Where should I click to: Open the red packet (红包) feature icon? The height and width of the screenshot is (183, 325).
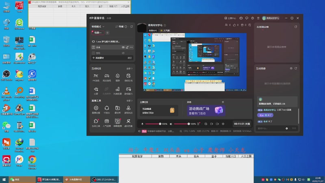click(x=128, y=77)
